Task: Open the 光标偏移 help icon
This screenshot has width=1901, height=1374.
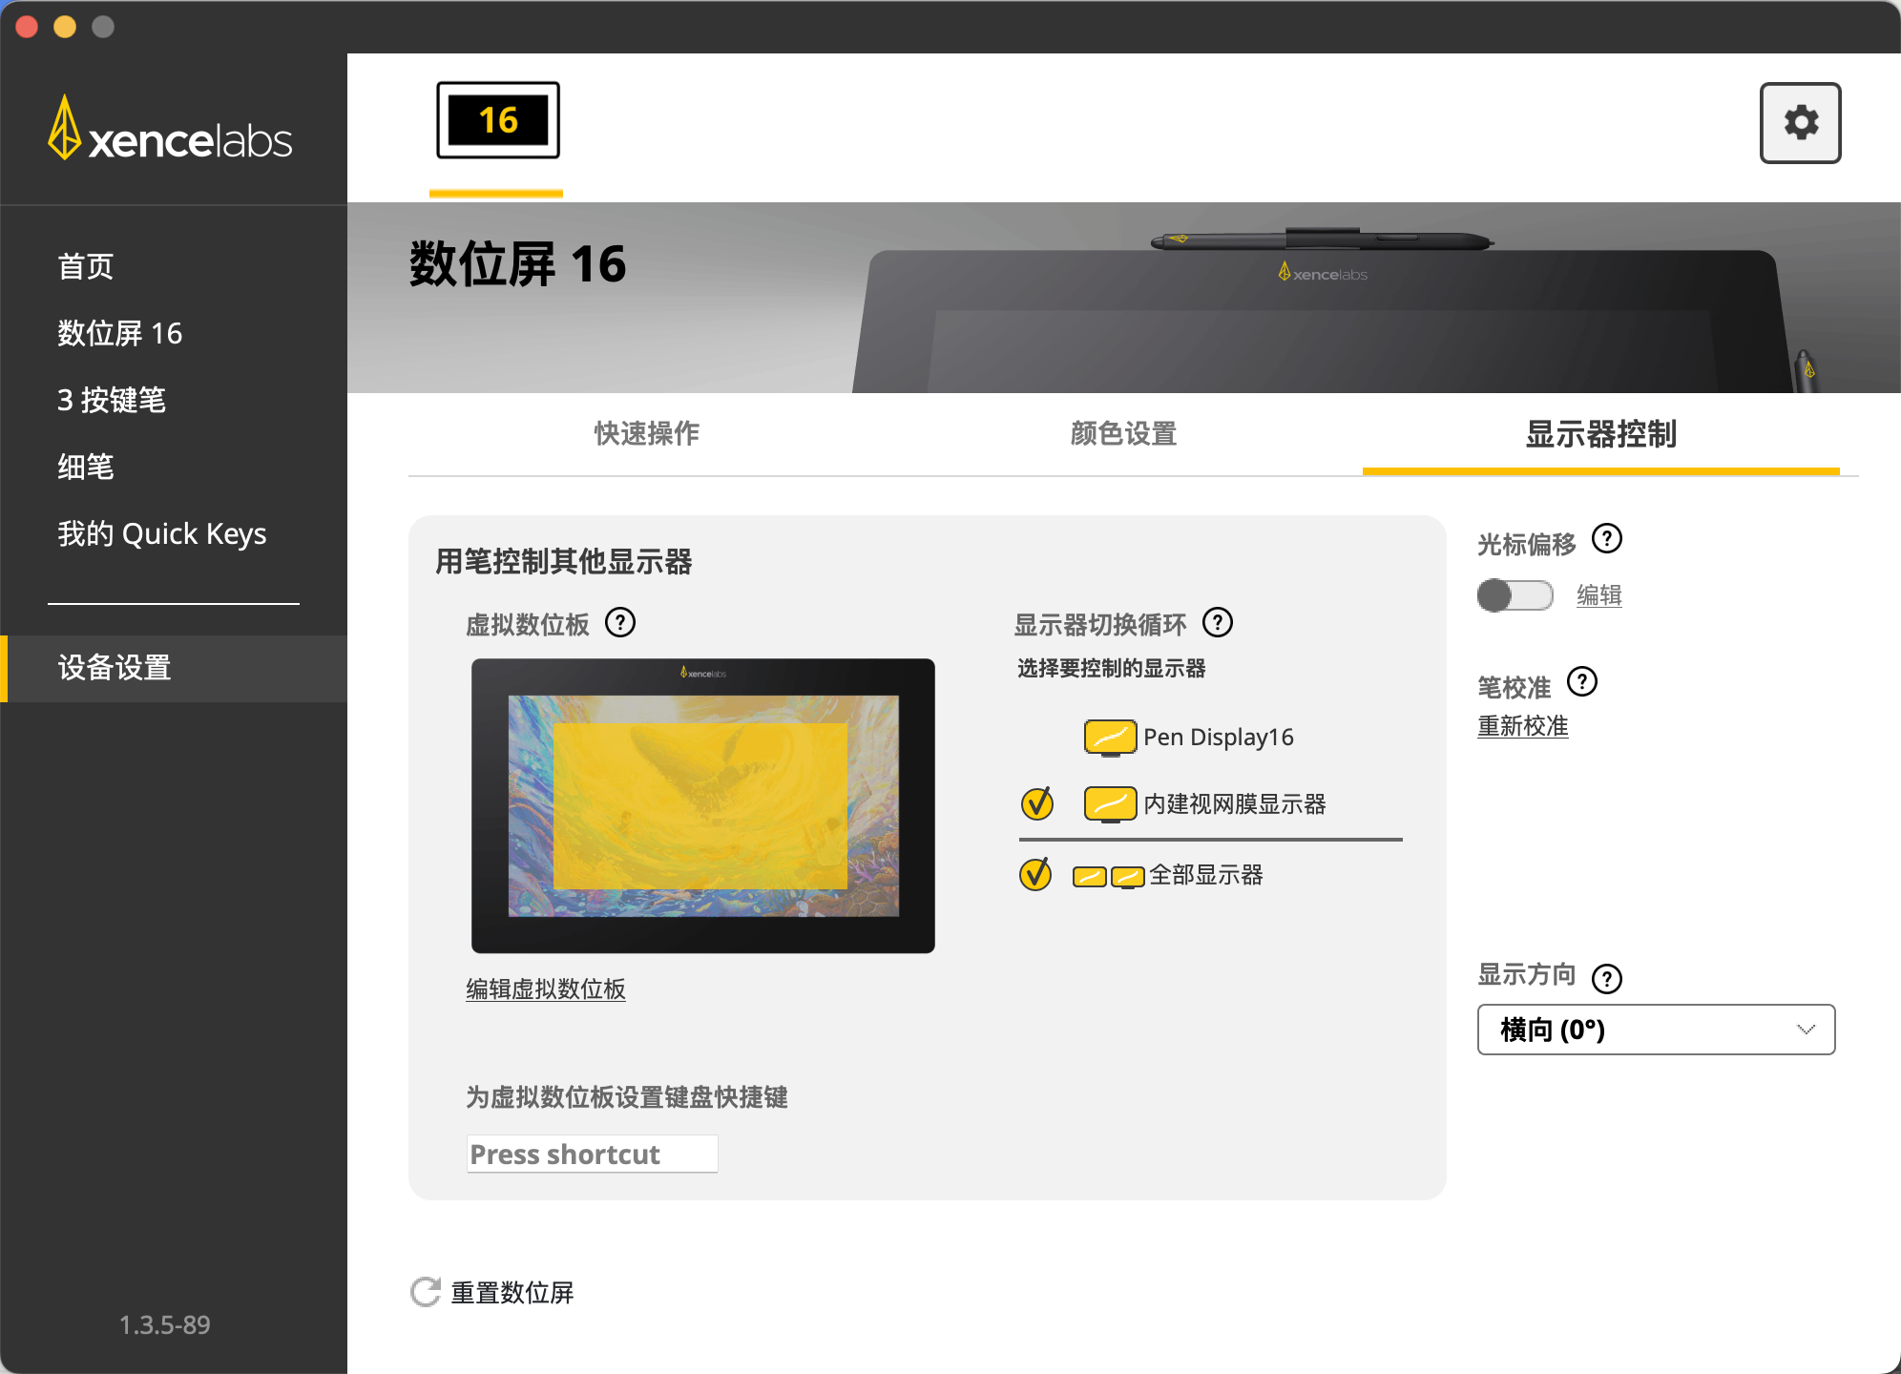Action: pyautogui.click(x=1607, y=539)
